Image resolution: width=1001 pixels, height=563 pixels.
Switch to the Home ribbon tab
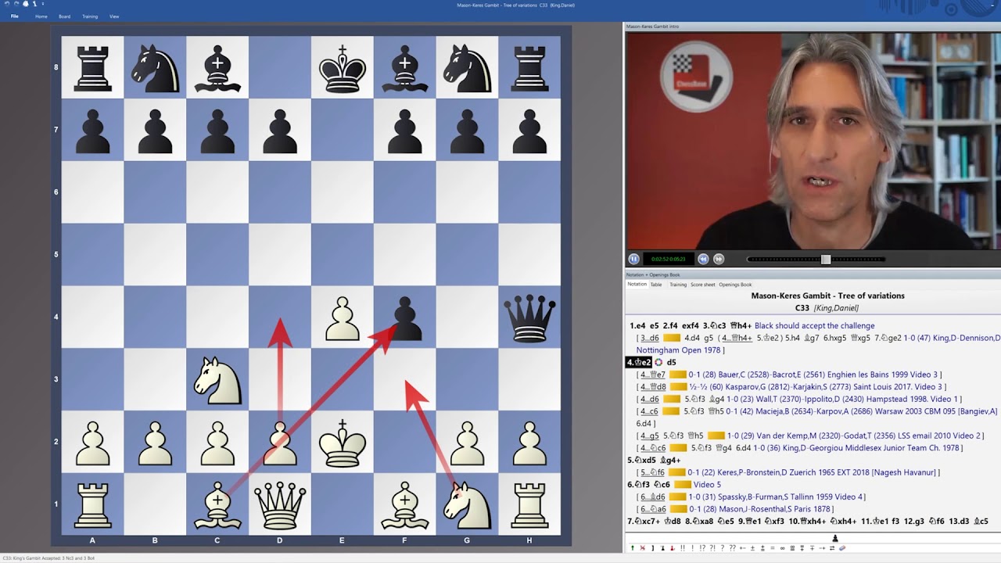click(41, 16)
